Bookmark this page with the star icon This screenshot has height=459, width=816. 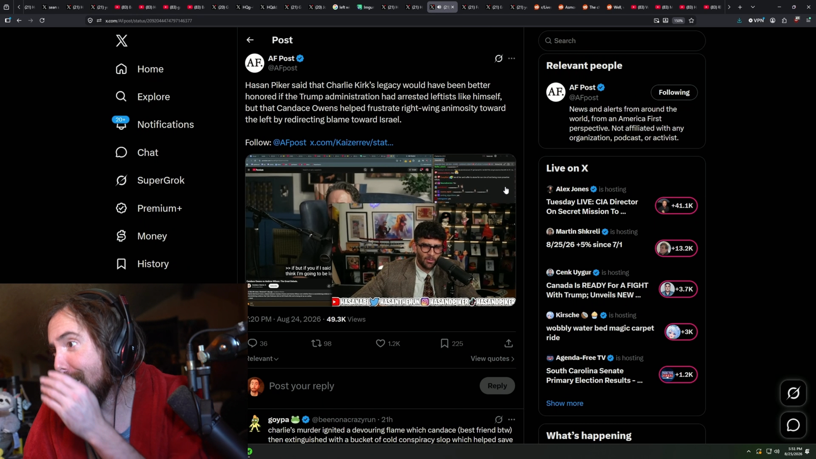(x=692, y=20)
